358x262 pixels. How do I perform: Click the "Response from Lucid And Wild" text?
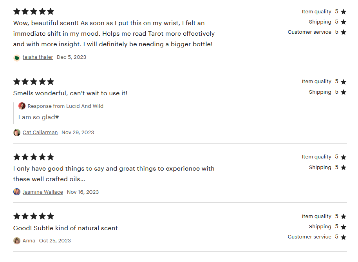click(65, 106)
